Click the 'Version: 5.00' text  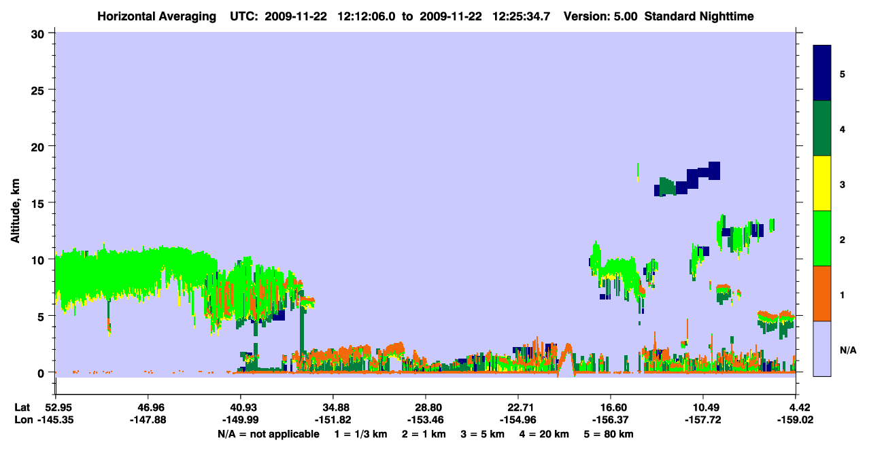(599, 16)
